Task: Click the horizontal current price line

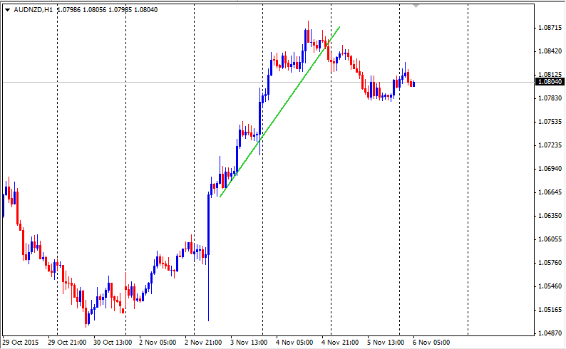Action: tap(269, 82)
